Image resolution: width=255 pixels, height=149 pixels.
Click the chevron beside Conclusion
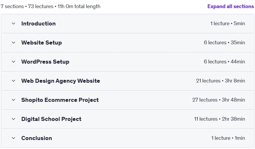[x=14, y=138]
